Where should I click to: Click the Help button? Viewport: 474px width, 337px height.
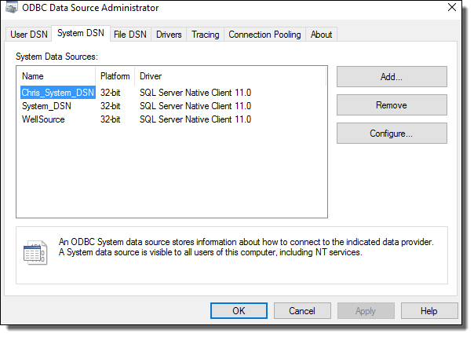pyautogui.click(x=429, y=310)
